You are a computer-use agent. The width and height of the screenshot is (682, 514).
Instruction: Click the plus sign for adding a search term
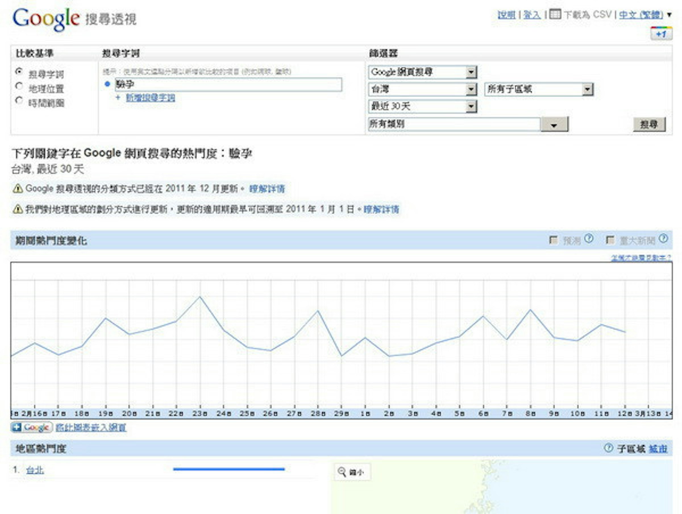(118, 98)
